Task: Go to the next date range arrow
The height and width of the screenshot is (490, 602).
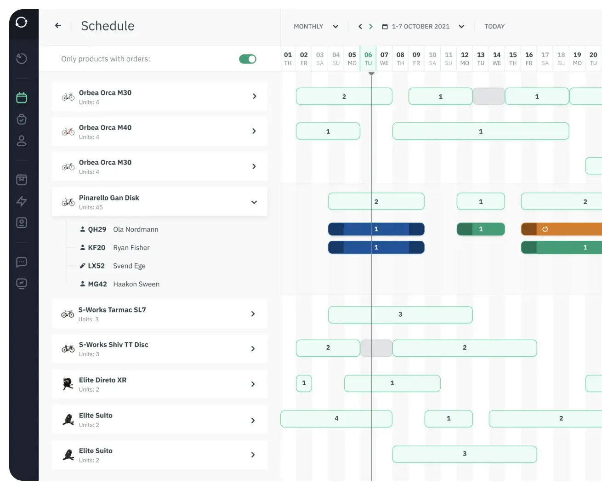Action: tap(371, 27)
